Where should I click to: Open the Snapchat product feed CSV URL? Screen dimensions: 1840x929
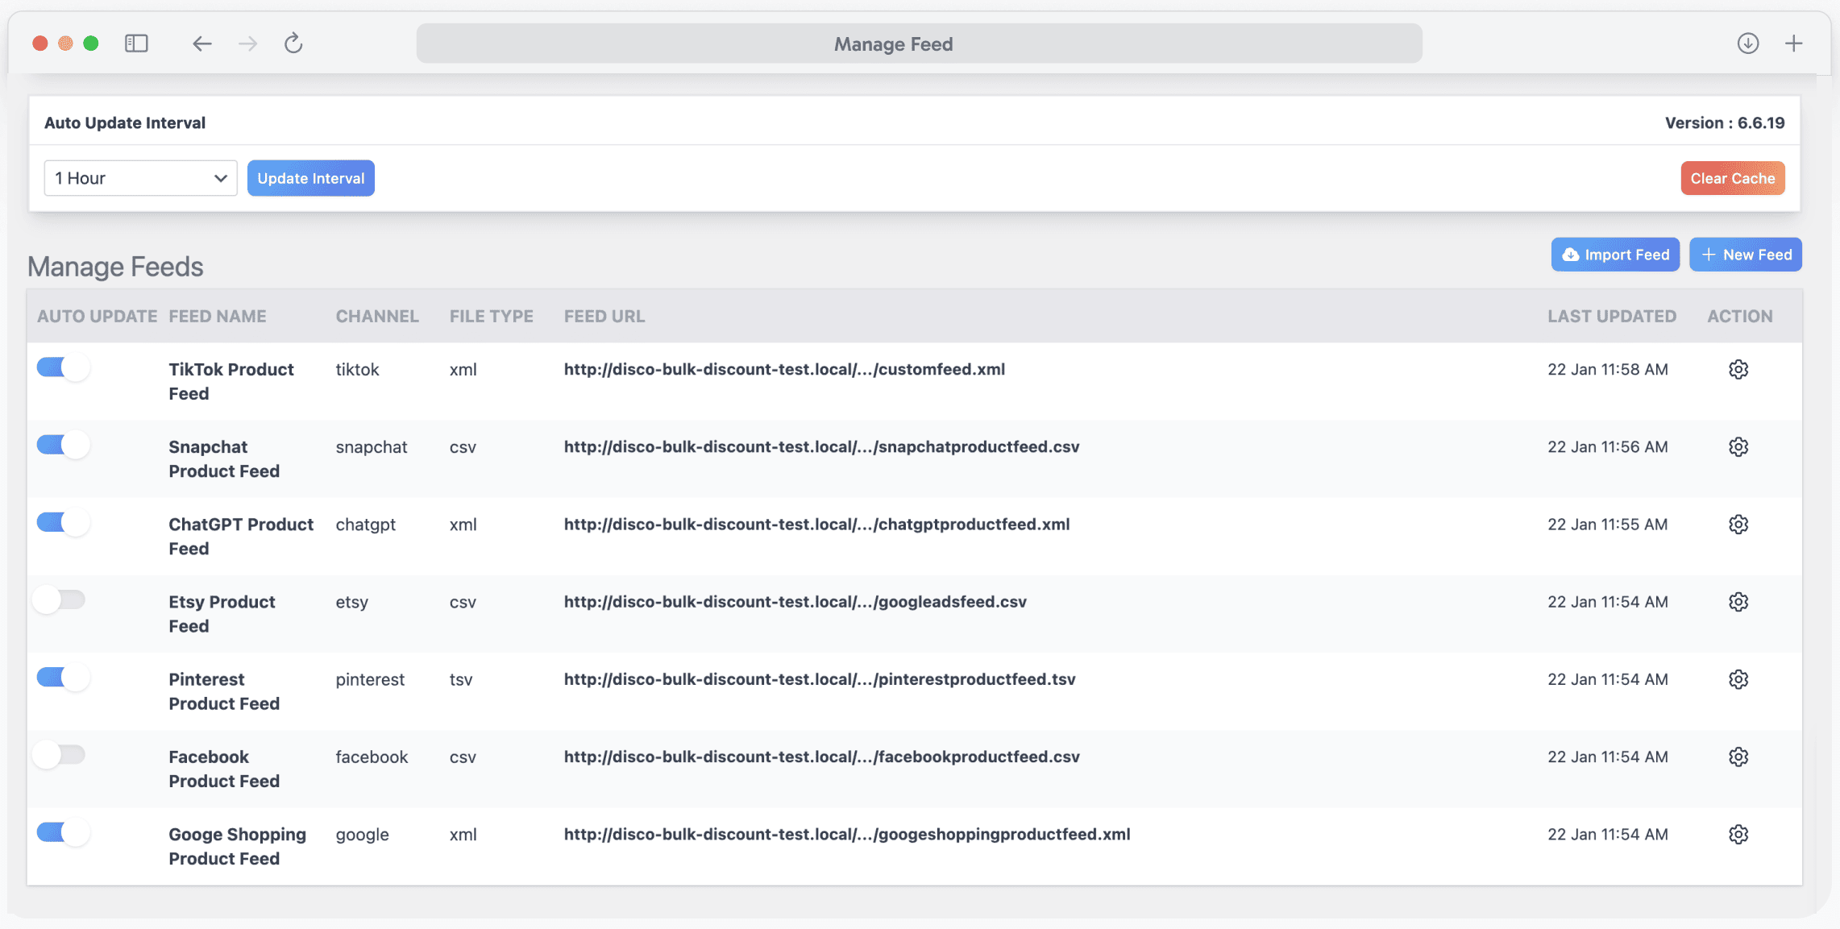821,446
